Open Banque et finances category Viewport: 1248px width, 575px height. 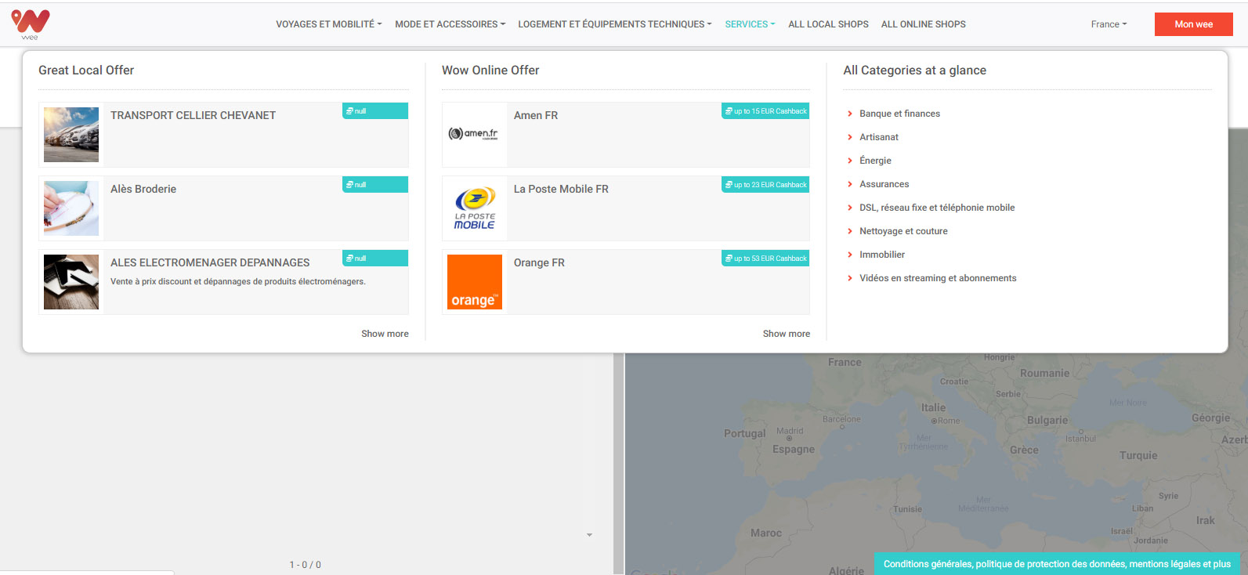tap(899, 114)
